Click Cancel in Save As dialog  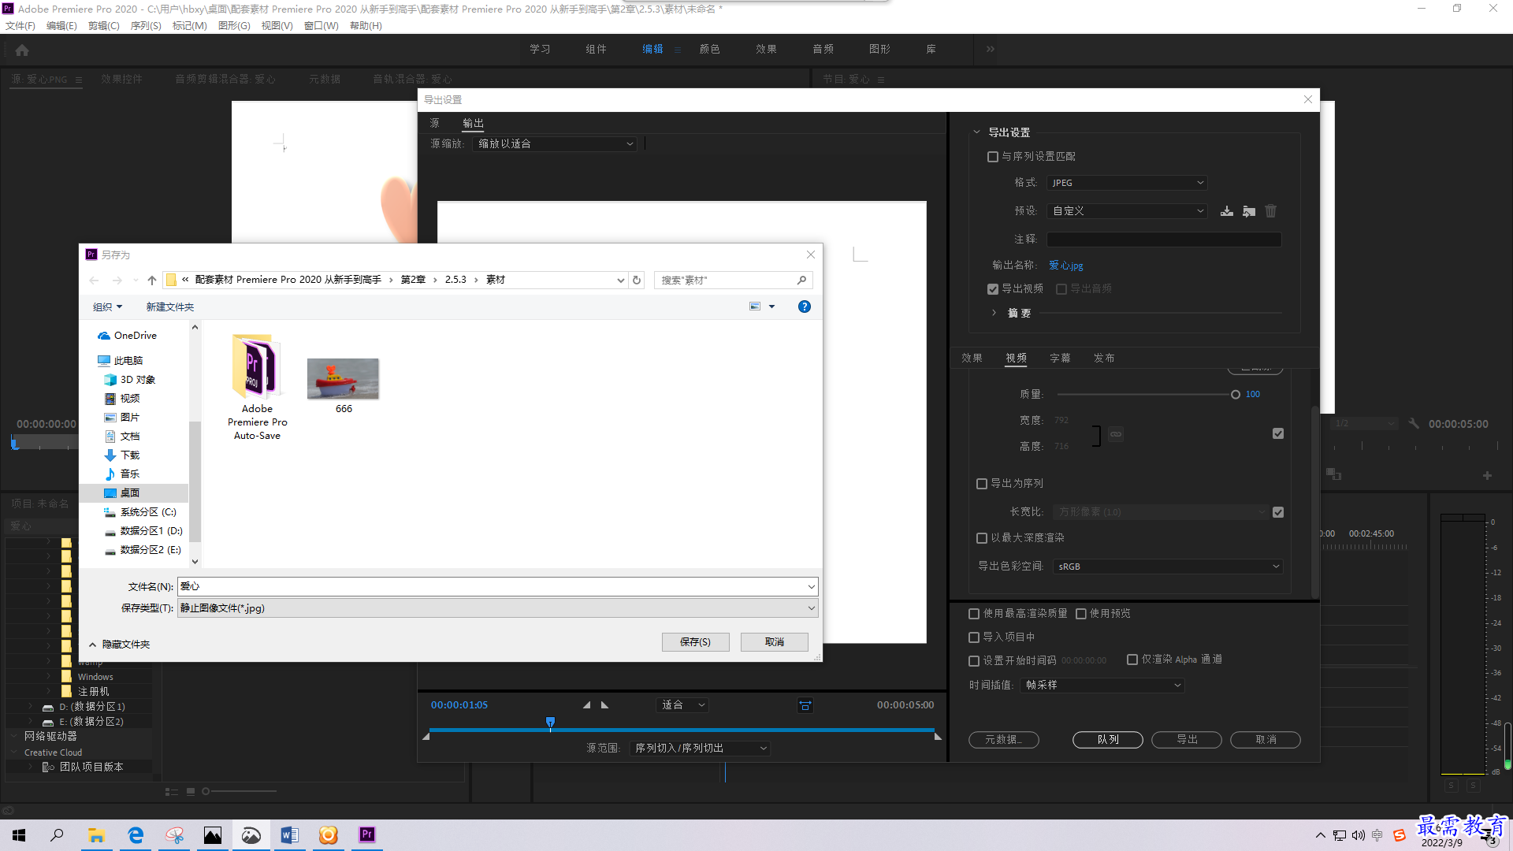(775, 642)
